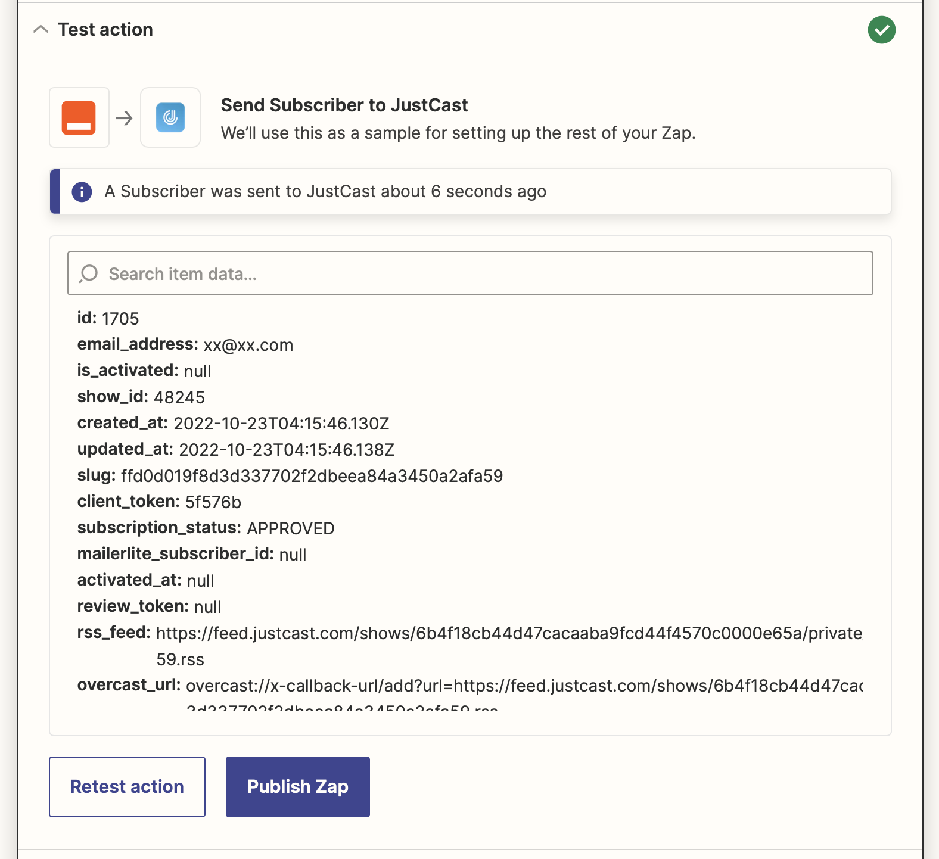Focus the Search item data field
The width and height of the screenshot is (939, 859).
(x=477, y=273)
